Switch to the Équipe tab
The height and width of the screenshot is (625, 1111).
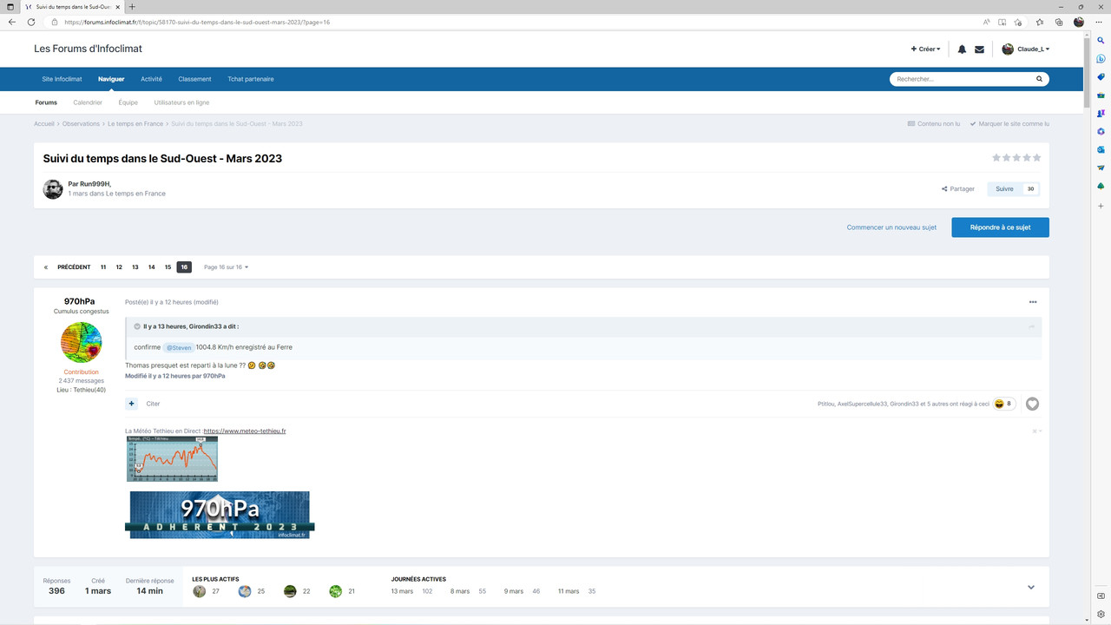point(128,102)
